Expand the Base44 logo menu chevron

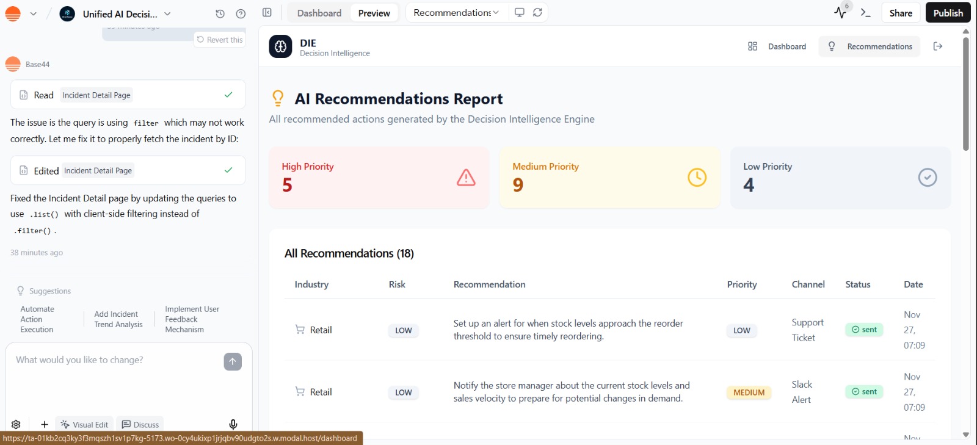click(33, 13)
